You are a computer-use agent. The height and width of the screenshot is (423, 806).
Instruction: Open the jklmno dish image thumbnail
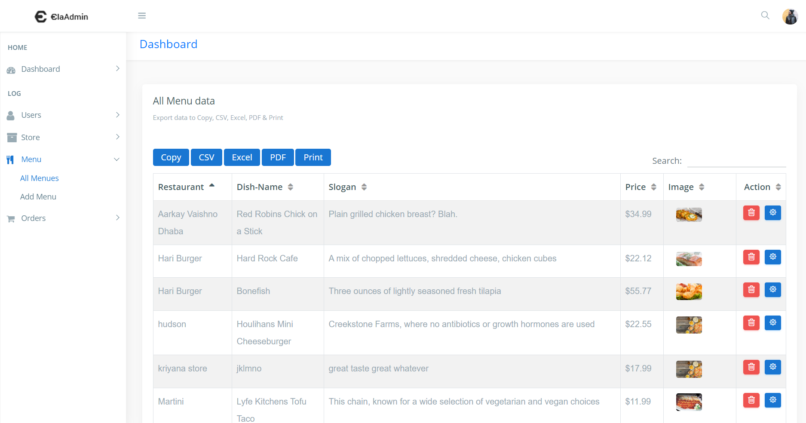click(689, 369)
